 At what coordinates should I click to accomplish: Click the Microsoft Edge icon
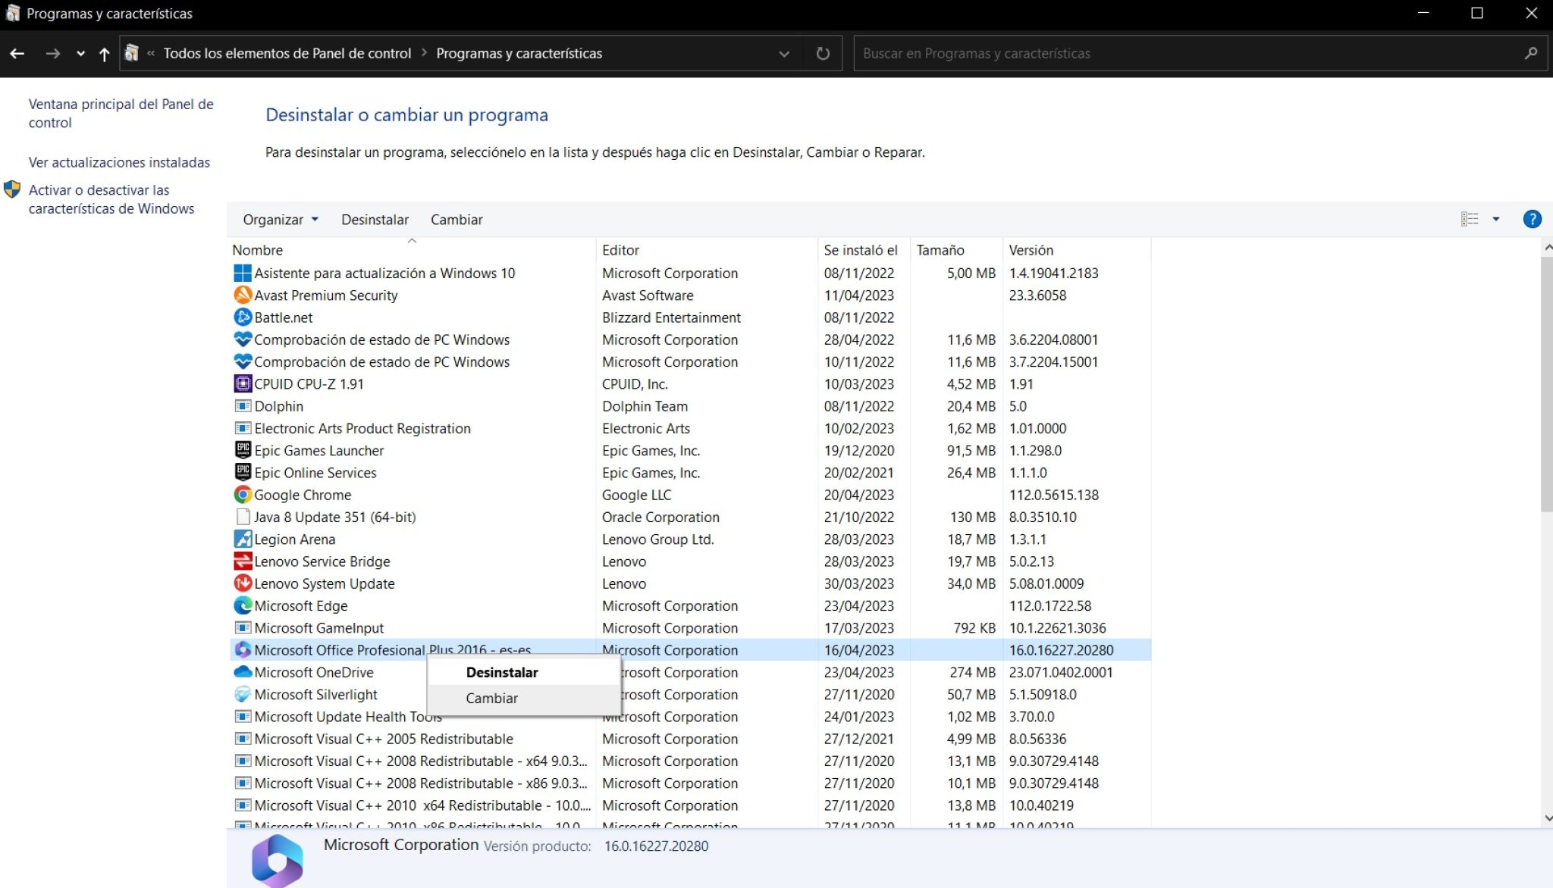242,605
